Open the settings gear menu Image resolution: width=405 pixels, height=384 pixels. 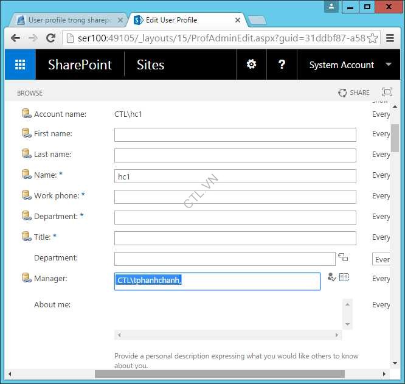pyautogui.click(x=251, y=65)
